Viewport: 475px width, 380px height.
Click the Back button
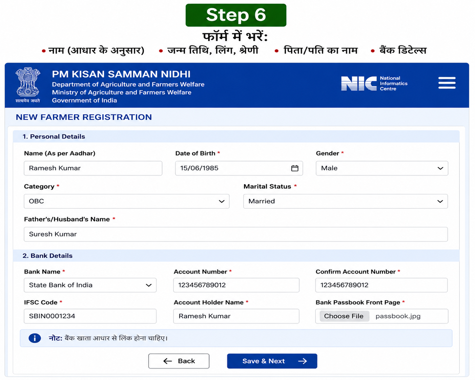point(179,361)
